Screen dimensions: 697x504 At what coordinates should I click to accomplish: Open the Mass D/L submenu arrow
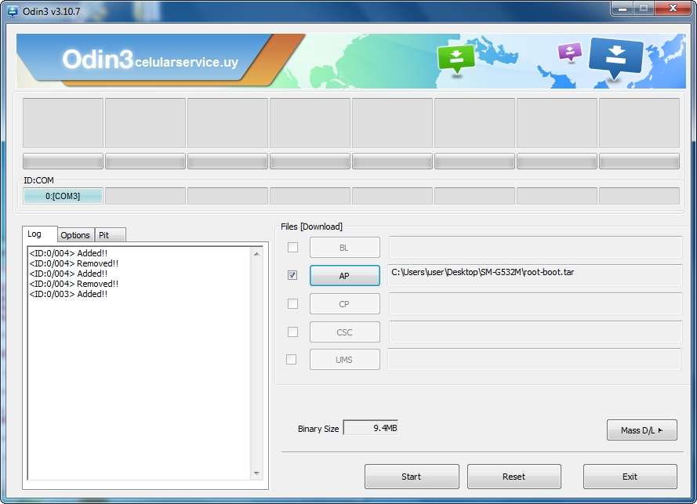[661, 430]
